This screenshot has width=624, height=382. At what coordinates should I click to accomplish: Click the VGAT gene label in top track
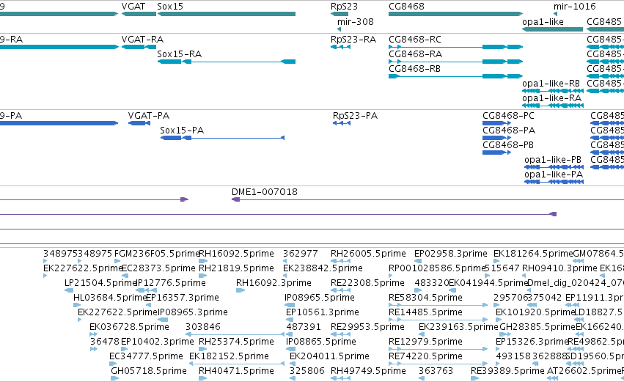coord(133,7)
